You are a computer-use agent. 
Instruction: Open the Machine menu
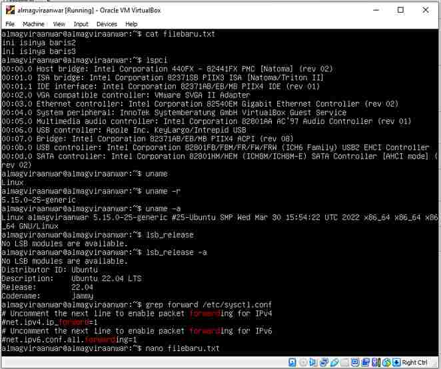tap(33, 24)
